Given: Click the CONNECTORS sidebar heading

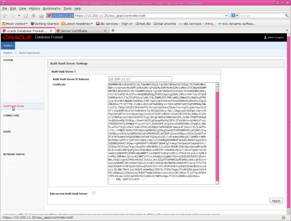Looking at the screenshot, I should point(11,116).
